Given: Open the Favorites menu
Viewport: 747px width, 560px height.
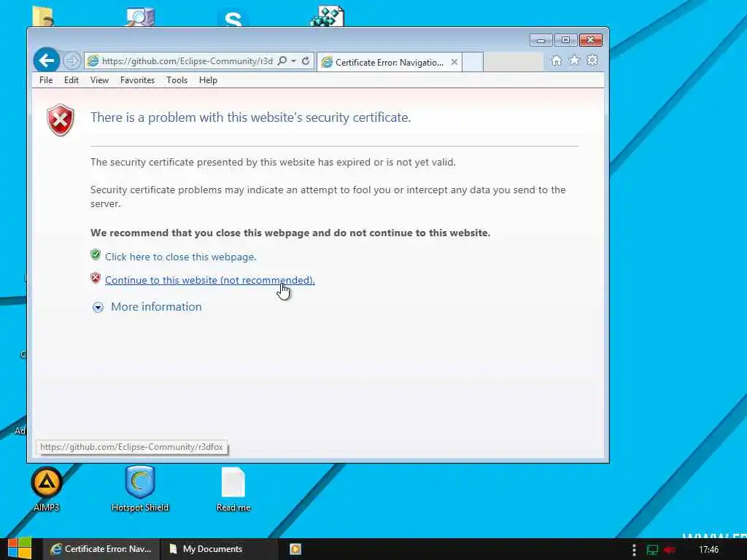Looking at the screenshot, I should [137, 80].
